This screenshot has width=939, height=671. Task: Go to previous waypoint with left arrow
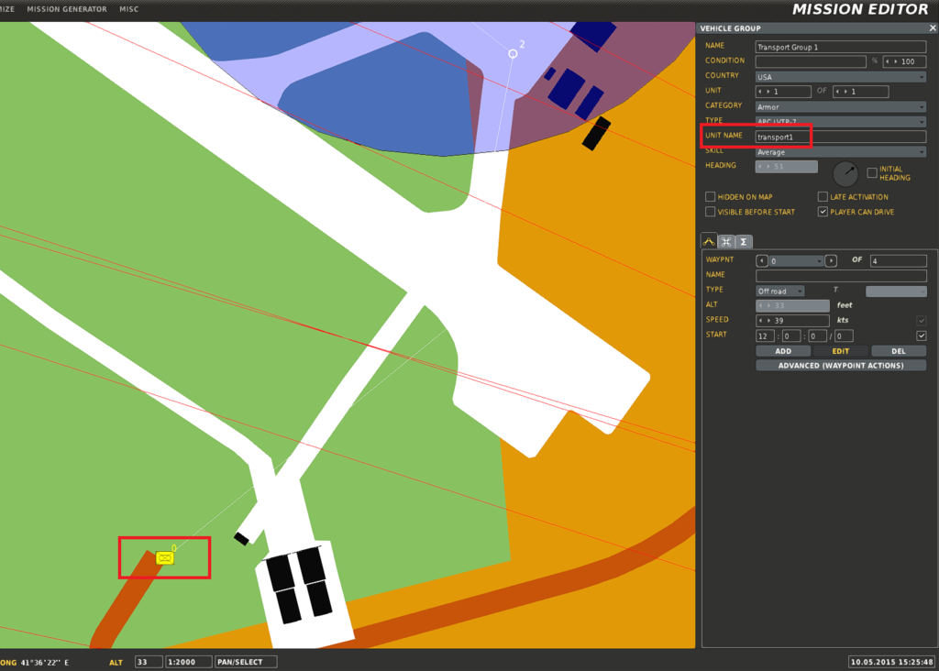point(761,261)
